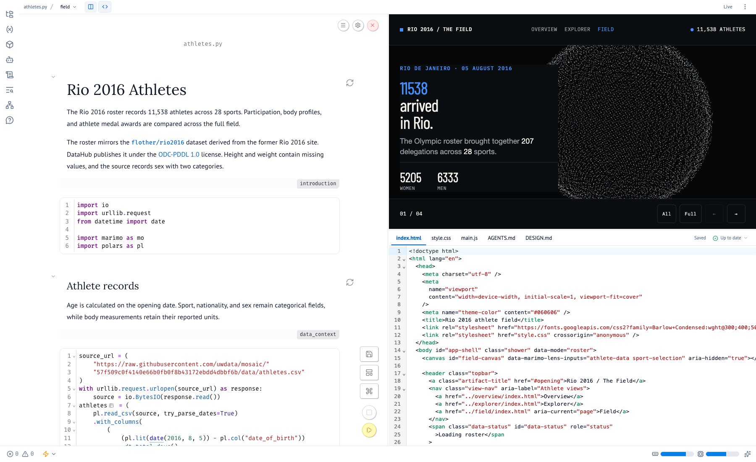Click the athletes.py breadcrumb
Viewport: 756px width, 462px height.
tap(35, 7)
